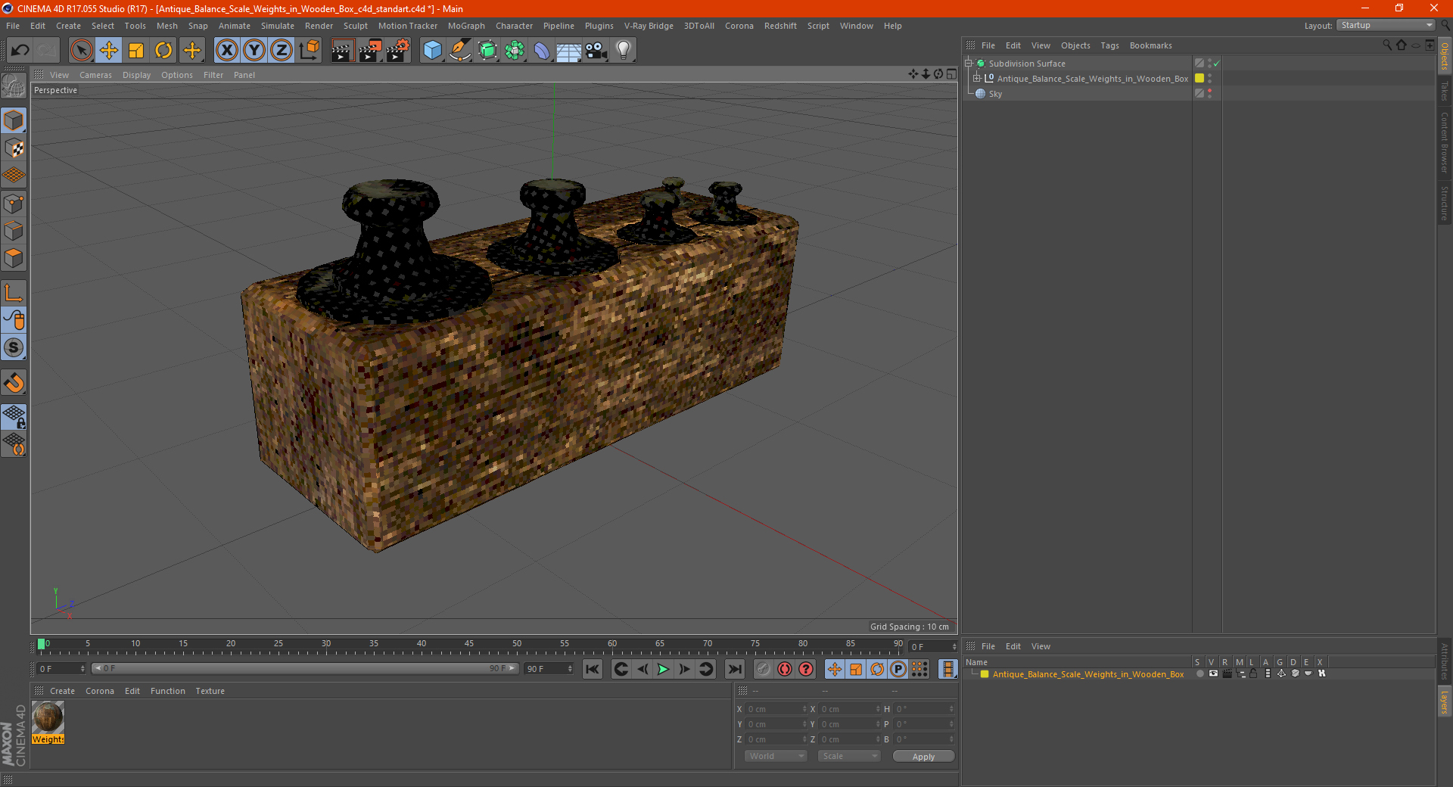1453x787 pixels.
Task: Add a Cube primitive object
Action: tap(432, 51)
